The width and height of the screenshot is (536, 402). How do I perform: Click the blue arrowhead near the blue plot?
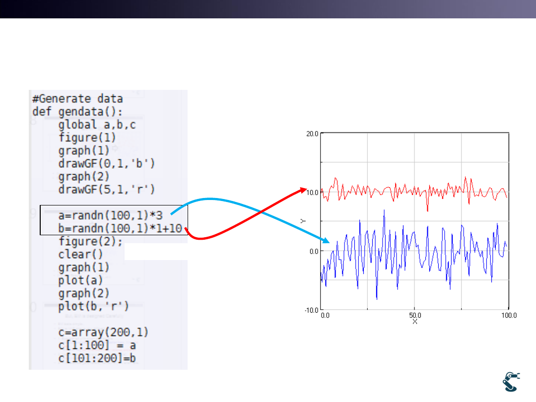coord(326,241)
